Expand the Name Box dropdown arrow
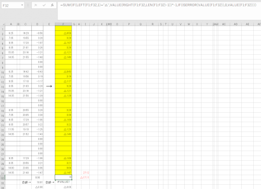This screenshot has height=189, width=261. [x=22, y=5]
